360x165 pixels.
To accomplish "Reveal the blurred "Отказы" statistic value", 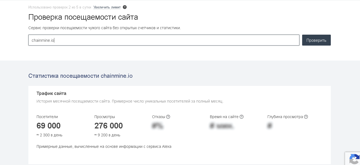I will [157, 126].
